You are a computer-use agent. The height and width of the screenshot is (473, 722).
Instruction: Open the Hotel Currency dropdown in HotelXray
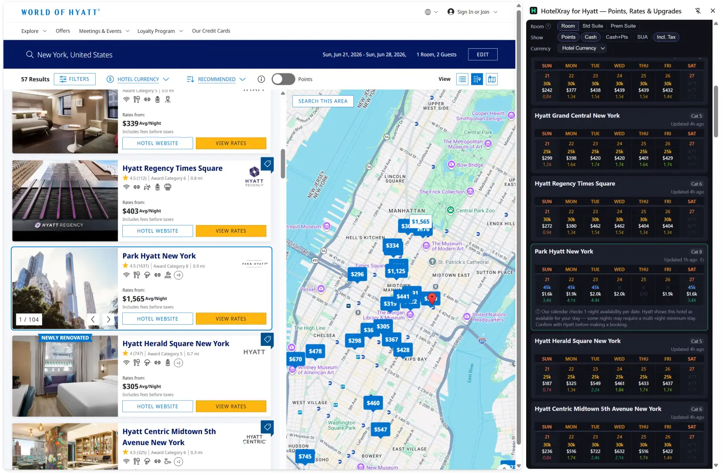[583, 48]
